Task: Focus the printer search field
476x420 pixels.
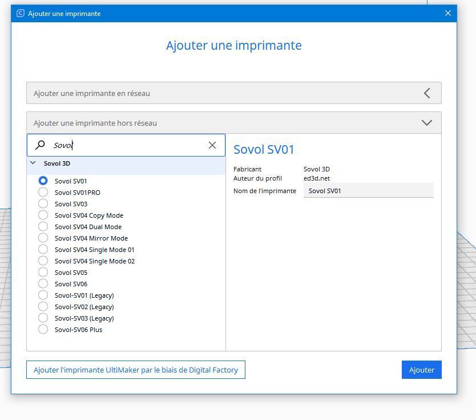Action: point(126,145)
